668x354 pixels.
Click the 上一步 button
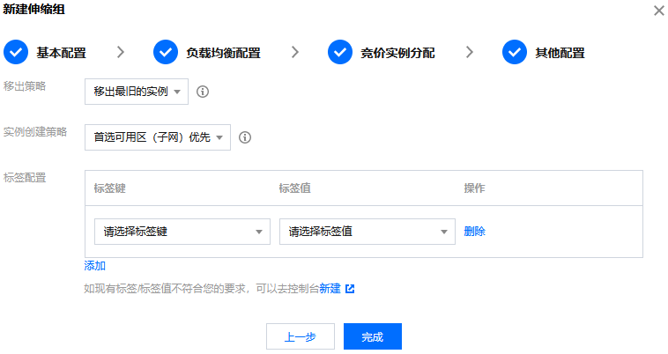[301, 336]
